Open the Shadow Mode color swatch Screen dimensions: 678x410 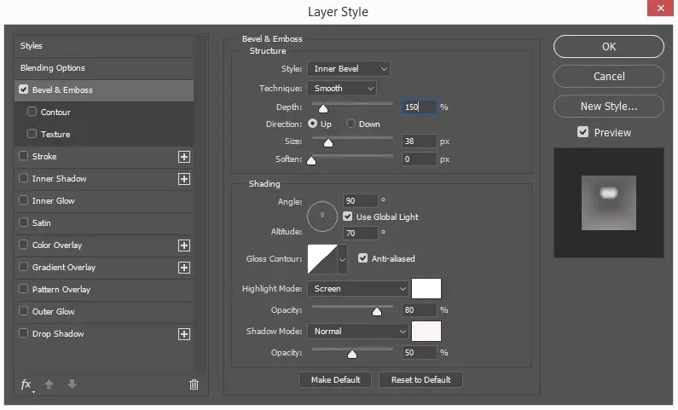(x=426, y=332)
